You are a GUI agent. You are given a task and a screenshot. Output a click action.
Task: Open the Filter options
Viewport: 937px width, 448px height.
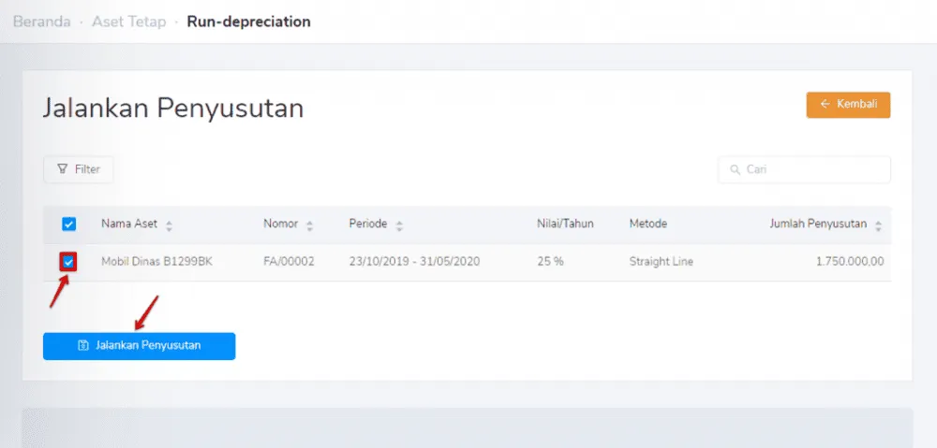[x=78, y=169]
